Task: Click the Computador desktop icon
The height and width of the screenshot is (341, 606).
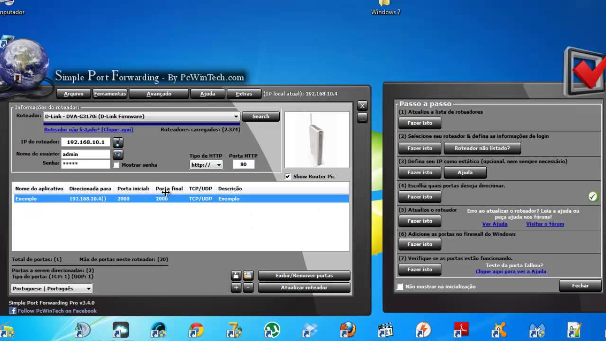Action: point(9,8)
